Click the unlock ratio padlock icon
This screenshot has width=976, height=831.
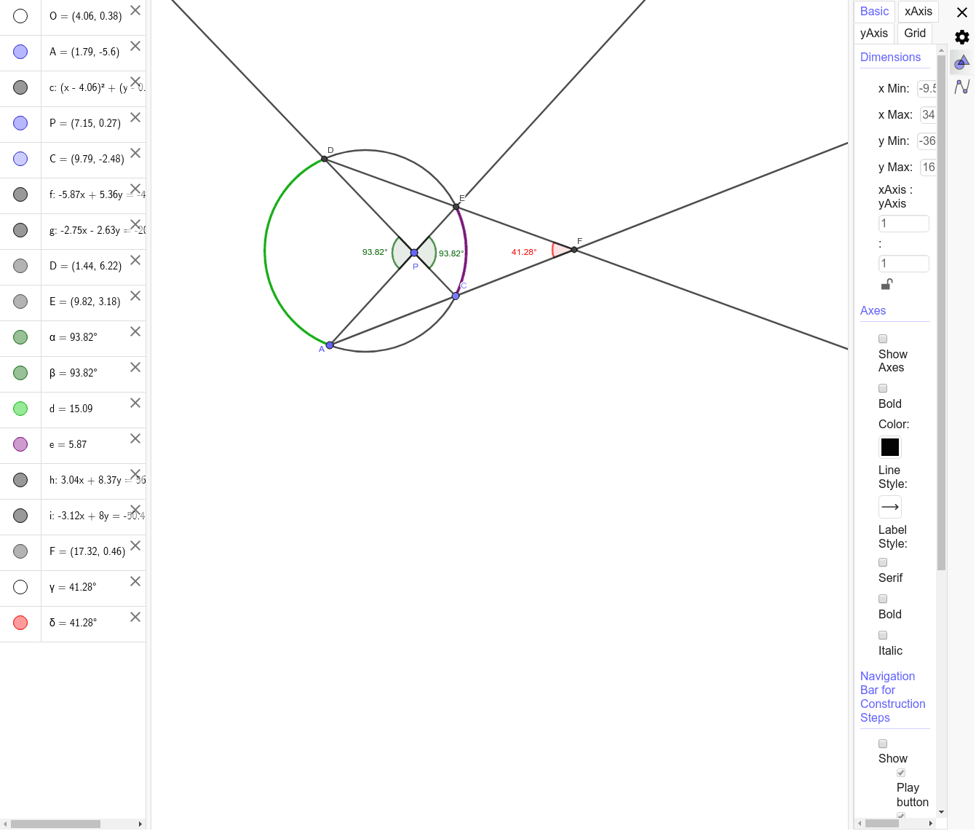point(886,284)
